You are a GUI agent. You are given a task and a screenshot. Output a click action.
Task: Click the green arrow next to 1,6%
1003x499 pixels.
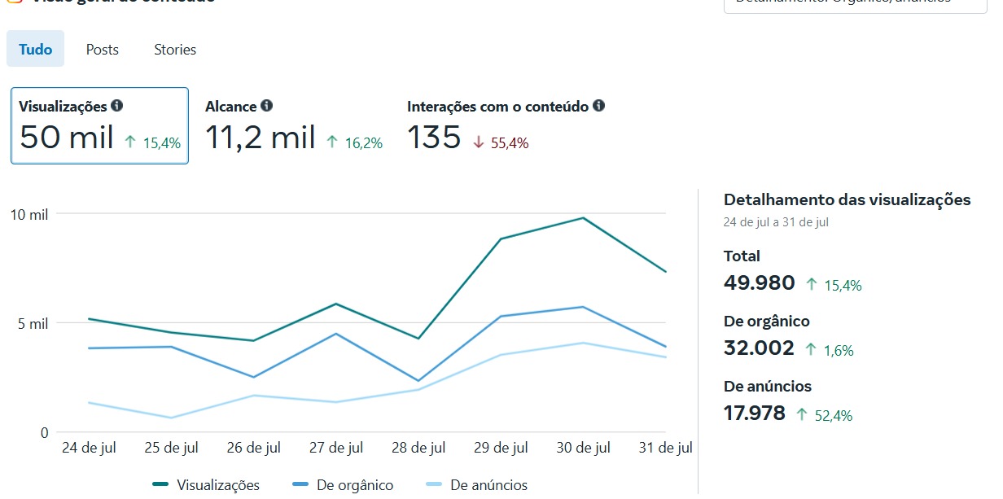click(x=811, y=350)
